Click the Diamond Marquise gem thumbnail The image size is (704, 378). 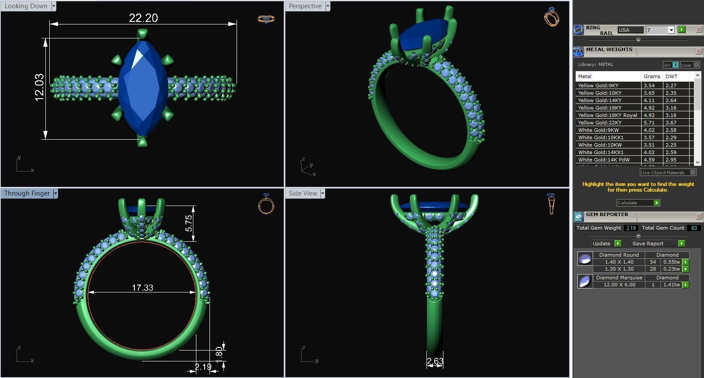[585, 281]
